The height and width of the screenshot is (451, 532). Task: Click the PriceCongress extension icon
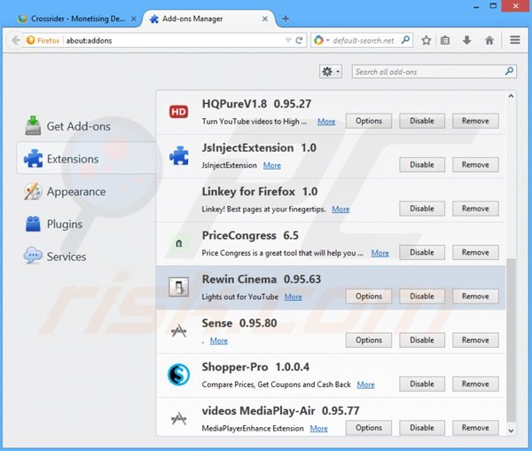(179, 243)
